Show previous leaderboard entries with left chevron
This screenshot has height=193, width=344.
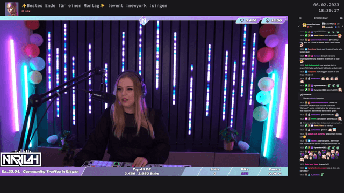click(299, 26)
